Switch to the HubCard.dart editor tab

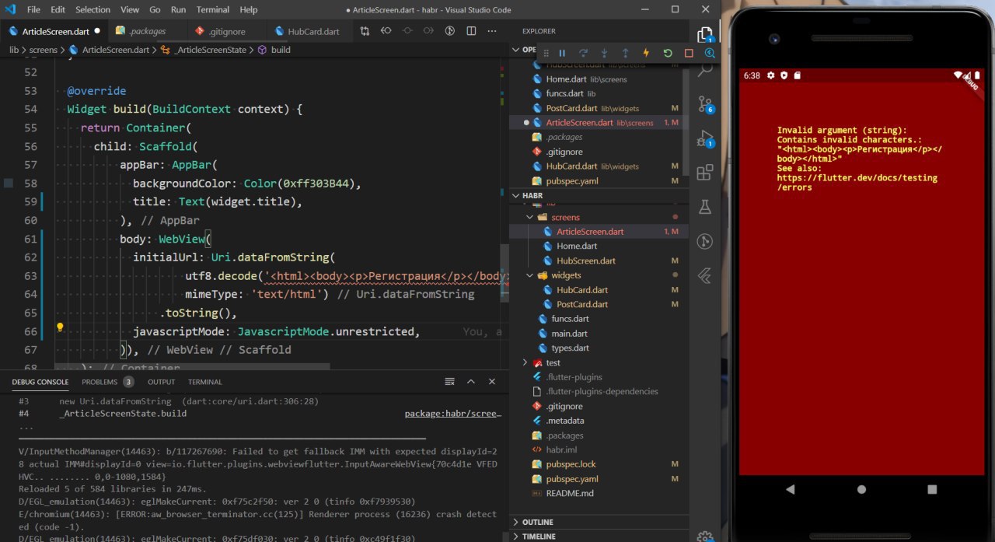[309, 32]
